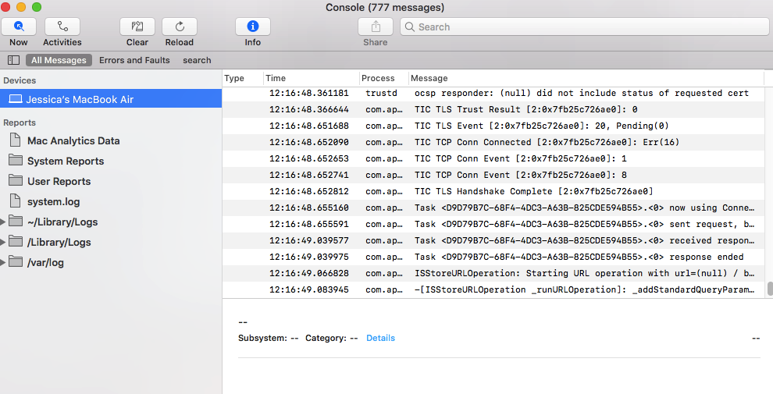Click the Share toolbar icon
Image resolution: width=773 pixels, height=394 pixels.
pos(376,27)
